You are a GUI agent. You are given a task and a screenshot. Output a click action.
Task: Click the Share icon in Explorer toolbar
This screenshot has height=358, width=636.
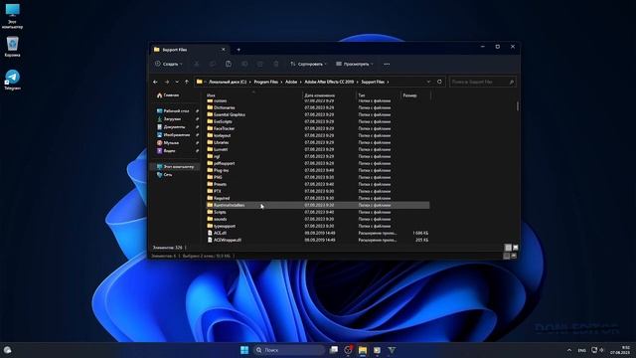tap(260, 64)
